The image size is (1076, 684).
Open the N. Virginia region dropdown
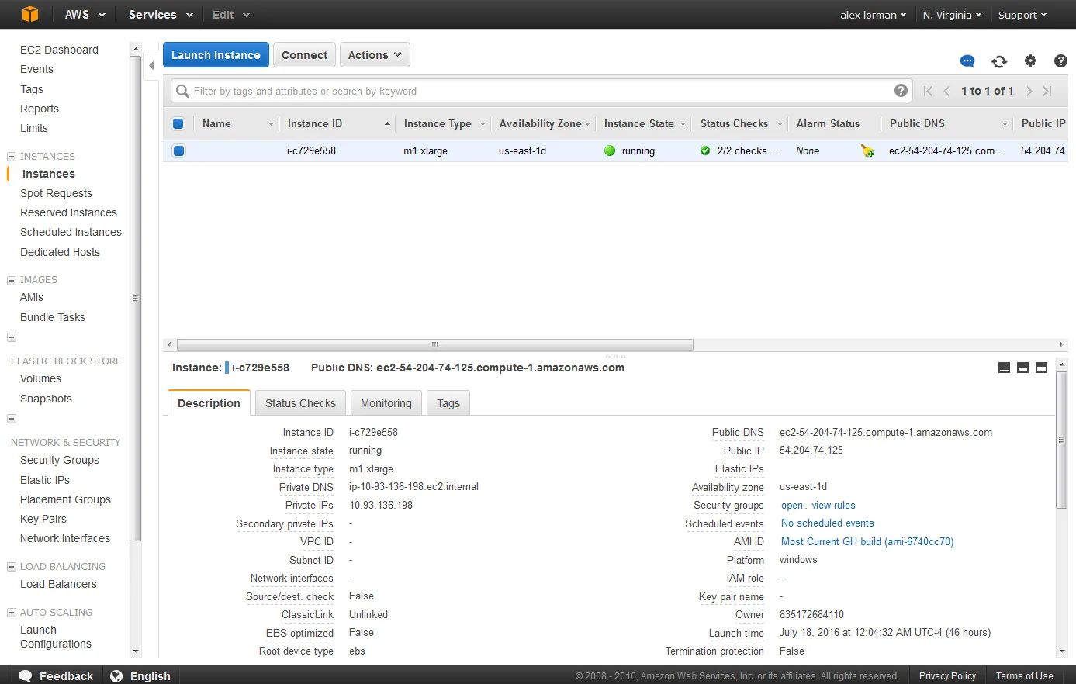(x=952, y=15)
